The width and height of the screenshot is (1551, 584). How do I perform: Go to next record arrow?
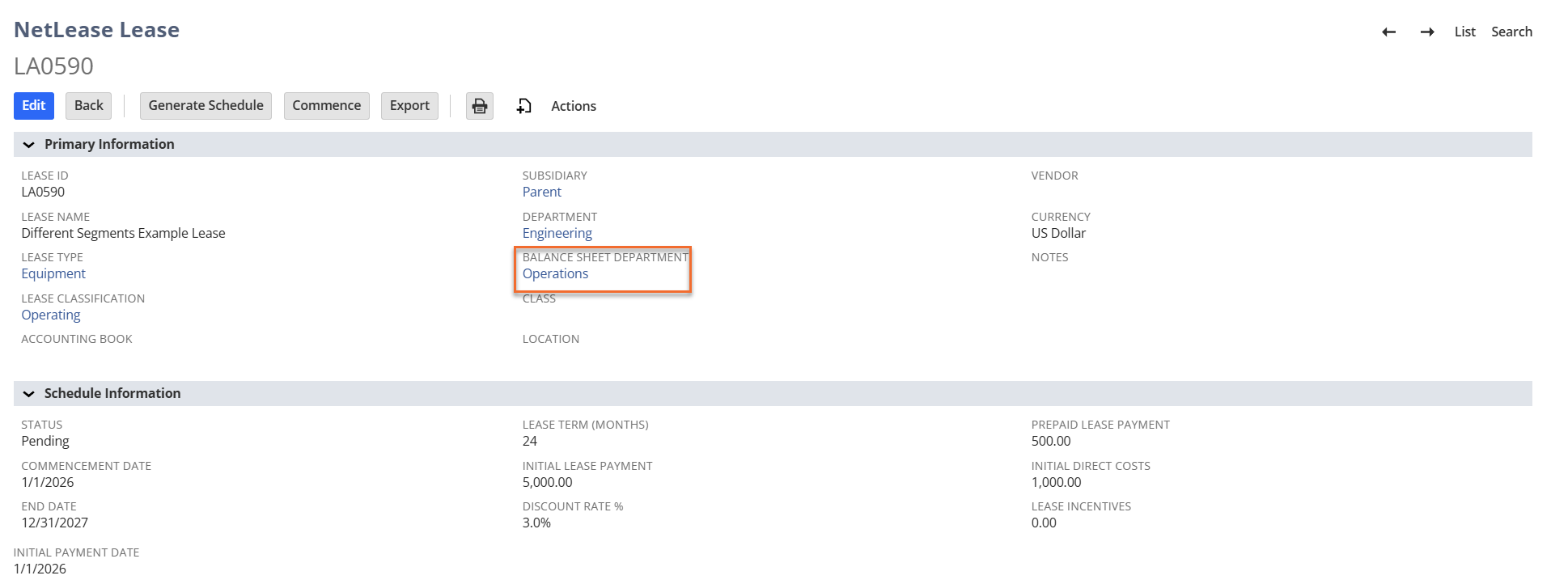pyautogui.click(x=1427, y=32)
